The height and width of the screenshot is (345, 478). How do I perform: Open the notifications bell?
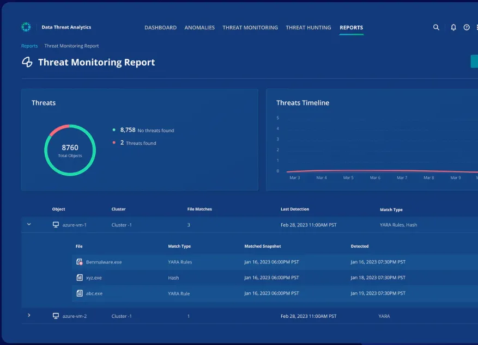(453, 27)
